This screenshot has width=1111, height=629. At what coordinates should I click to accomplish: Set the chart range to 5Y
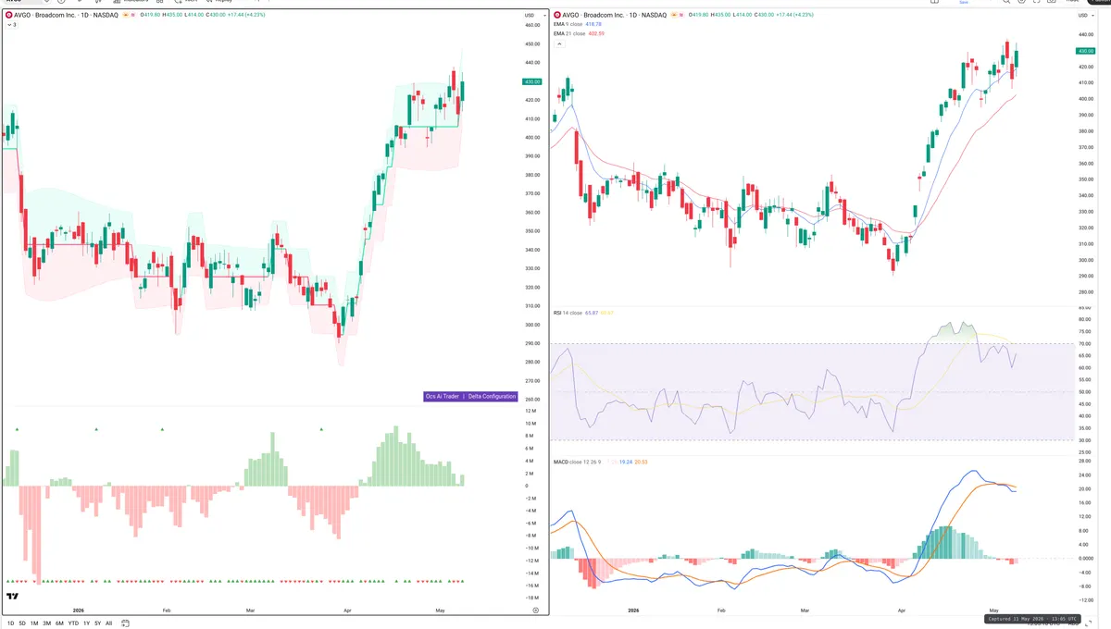pos(97,623)
